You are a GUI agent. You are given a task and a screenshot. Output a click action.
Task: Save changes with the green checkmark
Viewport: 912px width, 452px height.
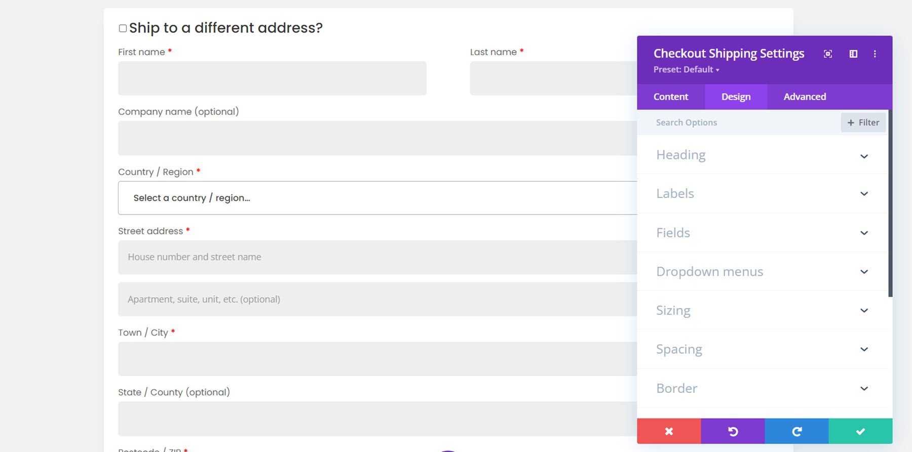coord(860,431)
